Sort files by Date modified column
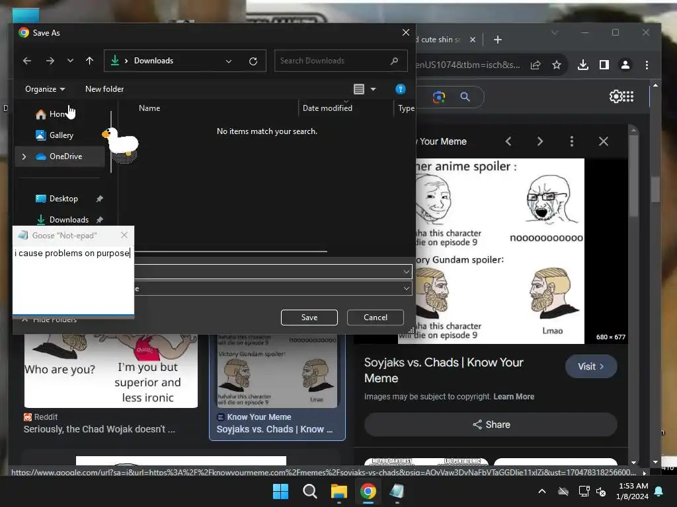Image resolution: width=677 pixels, height=507 pixels. 327,108
